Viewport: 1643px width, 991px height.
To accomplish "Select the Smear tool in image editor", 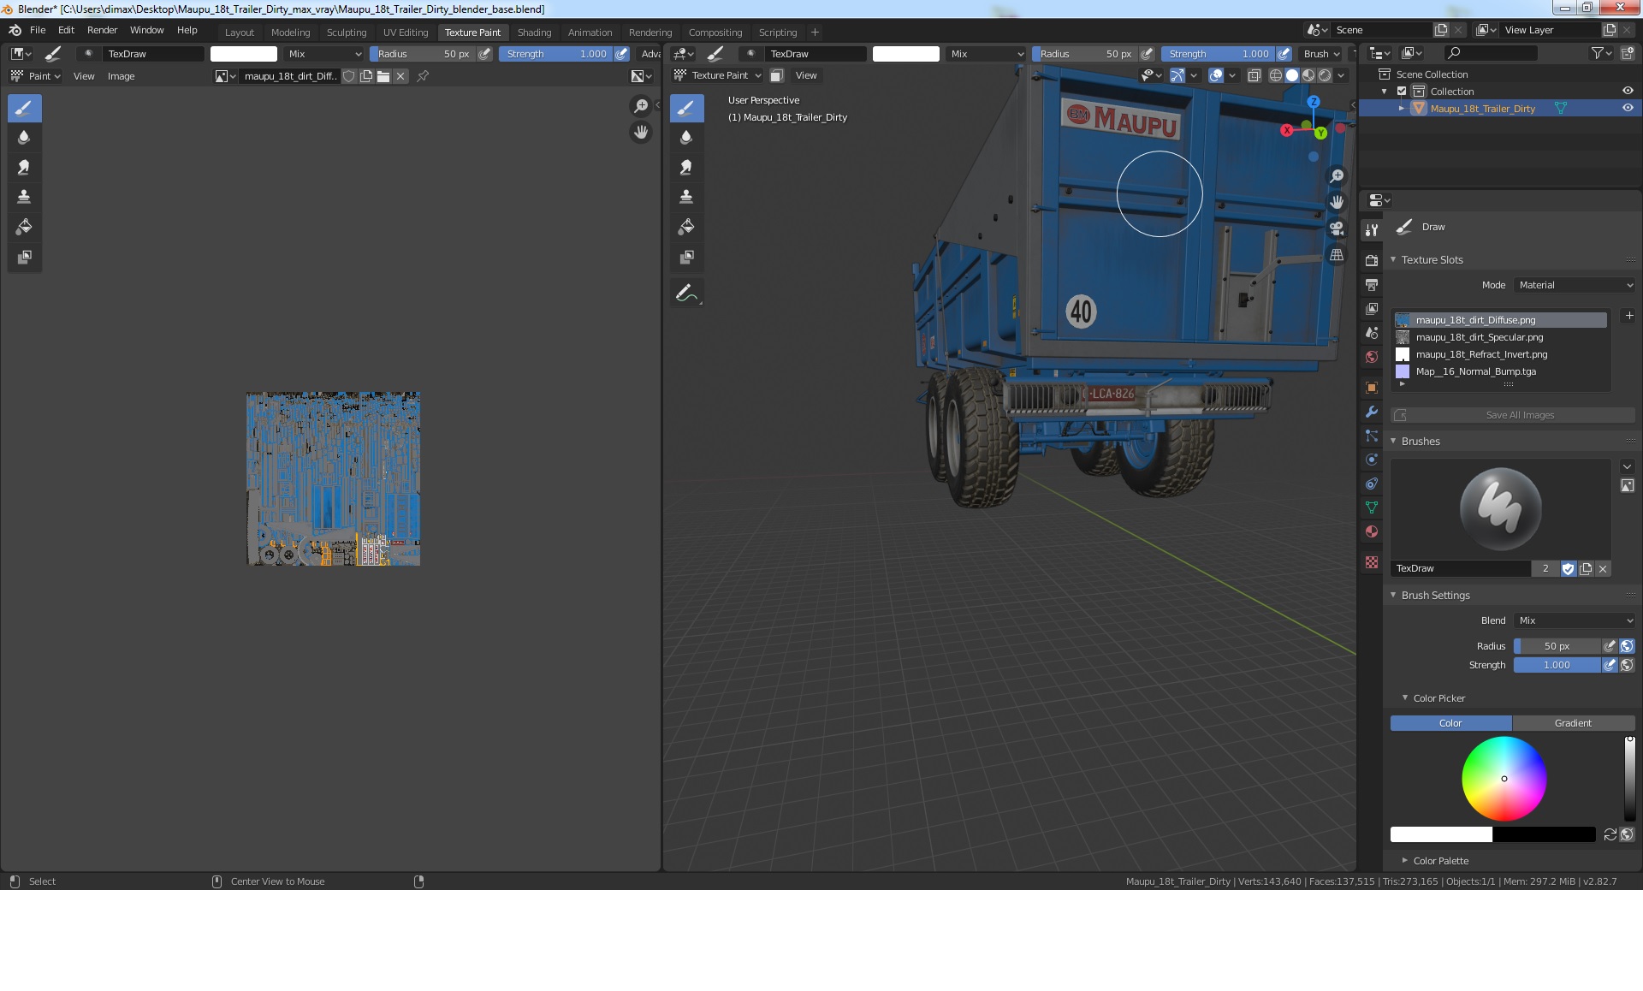I will click(x=24, y=168).
